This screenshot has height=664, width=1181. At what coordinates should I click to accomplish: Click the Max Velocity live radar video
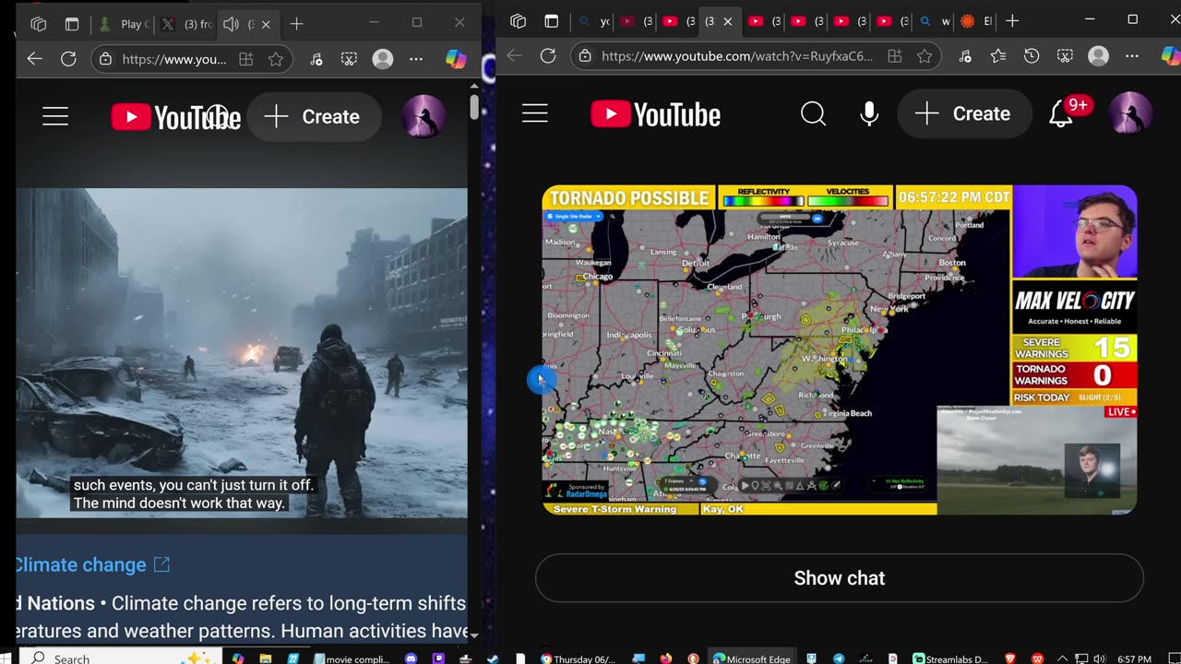(840, 350)
